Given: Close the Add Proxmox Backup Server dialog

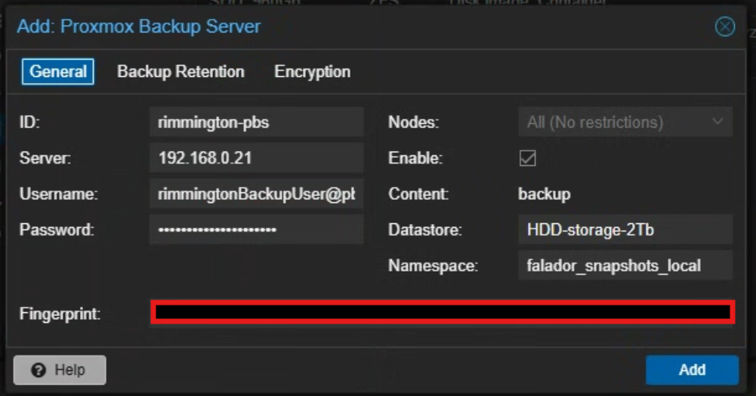Looking at the screenshot, I should [725, 26].
